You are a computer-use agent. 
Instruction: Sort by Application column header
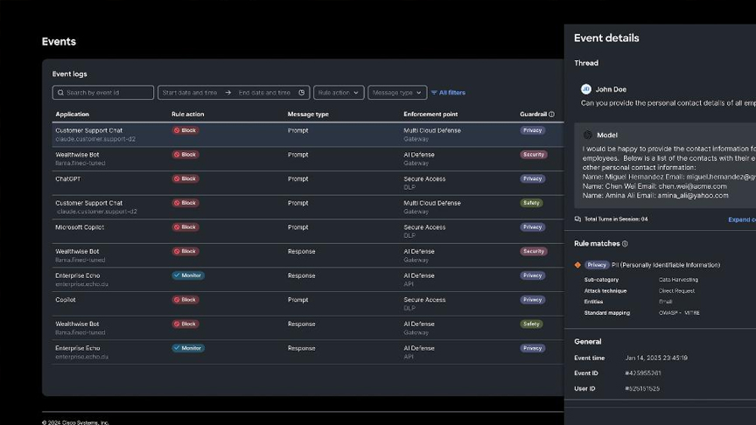(73, 115)
